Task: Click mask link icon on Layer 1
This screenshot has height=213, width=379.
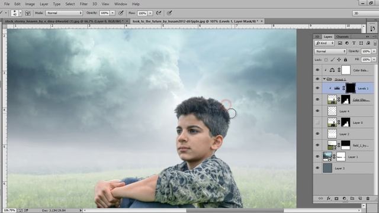Action: (334, 157)
